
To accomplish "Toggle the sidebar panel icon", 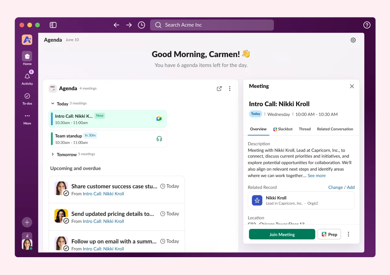I will [53, 25].
